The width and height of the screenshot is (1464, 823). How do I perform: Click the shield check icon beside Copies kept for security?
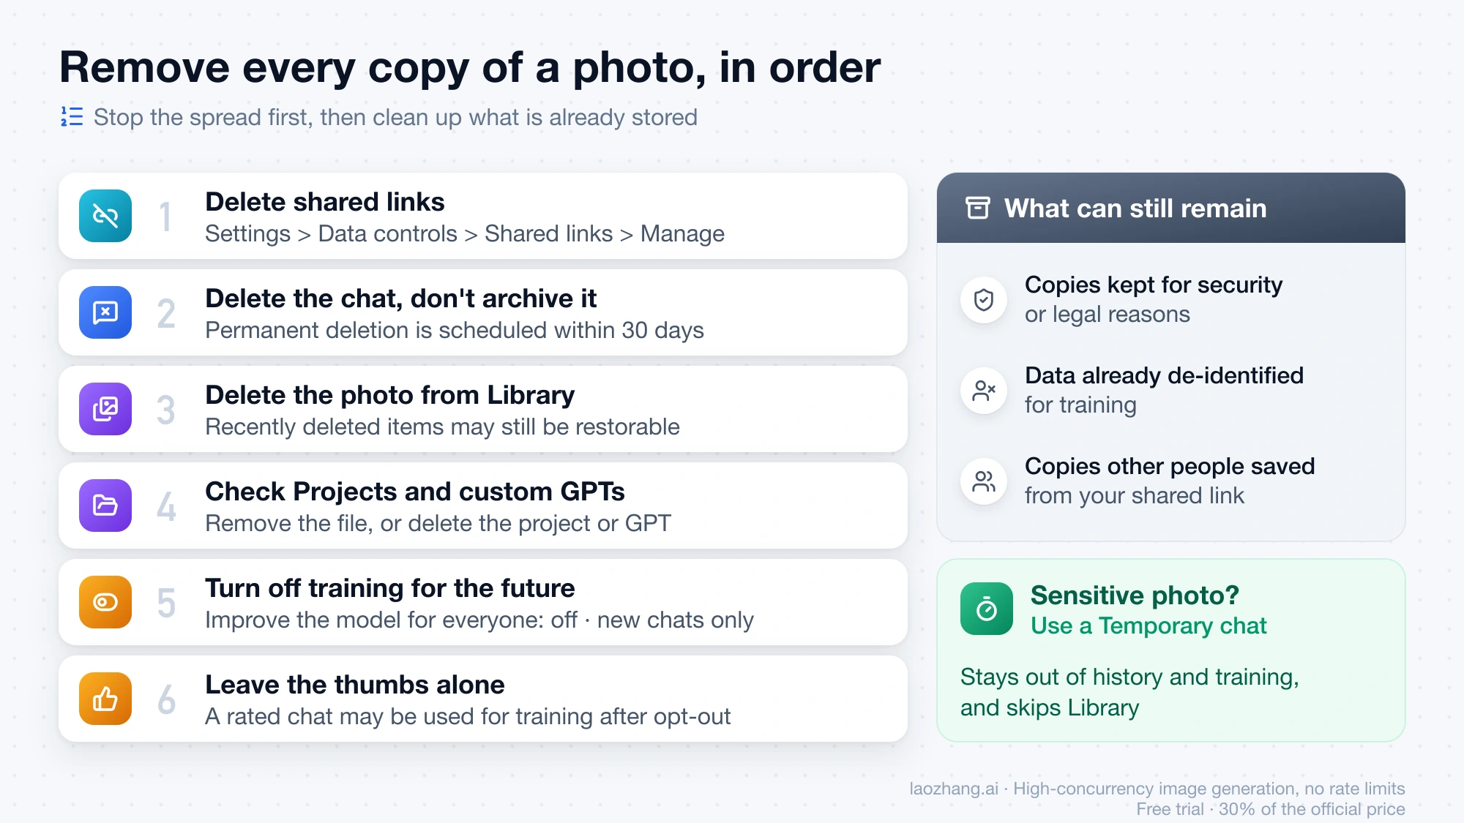984,299
